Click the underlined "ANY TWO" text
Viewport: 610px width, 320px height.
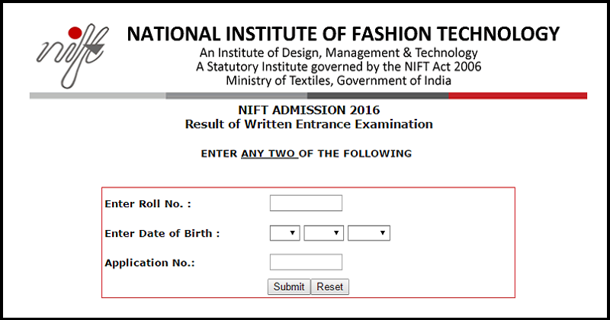click(x=269, y=153)
